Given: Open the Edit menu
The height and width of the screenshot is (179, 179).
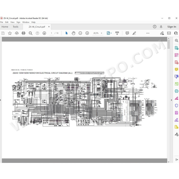Looking at the screenshot, I should (7, 22).
